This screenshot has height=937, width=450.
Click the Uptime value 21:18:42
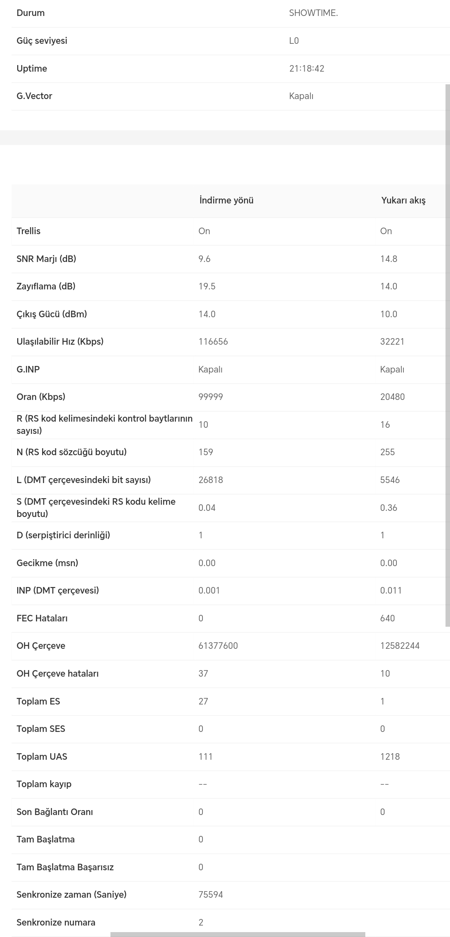point(307,69)
